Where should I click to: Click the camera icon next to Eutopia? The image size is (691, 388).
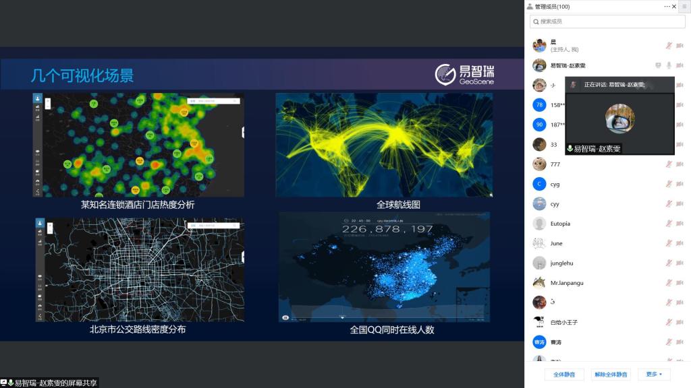[680, 224]
